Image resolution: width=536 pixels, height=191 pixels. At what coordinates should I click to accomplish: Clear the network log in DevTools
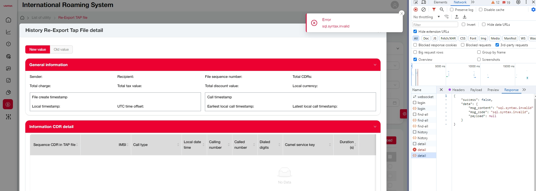(424, 10)
